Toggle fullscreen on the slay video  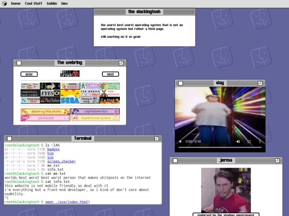[x=249, y=141]
